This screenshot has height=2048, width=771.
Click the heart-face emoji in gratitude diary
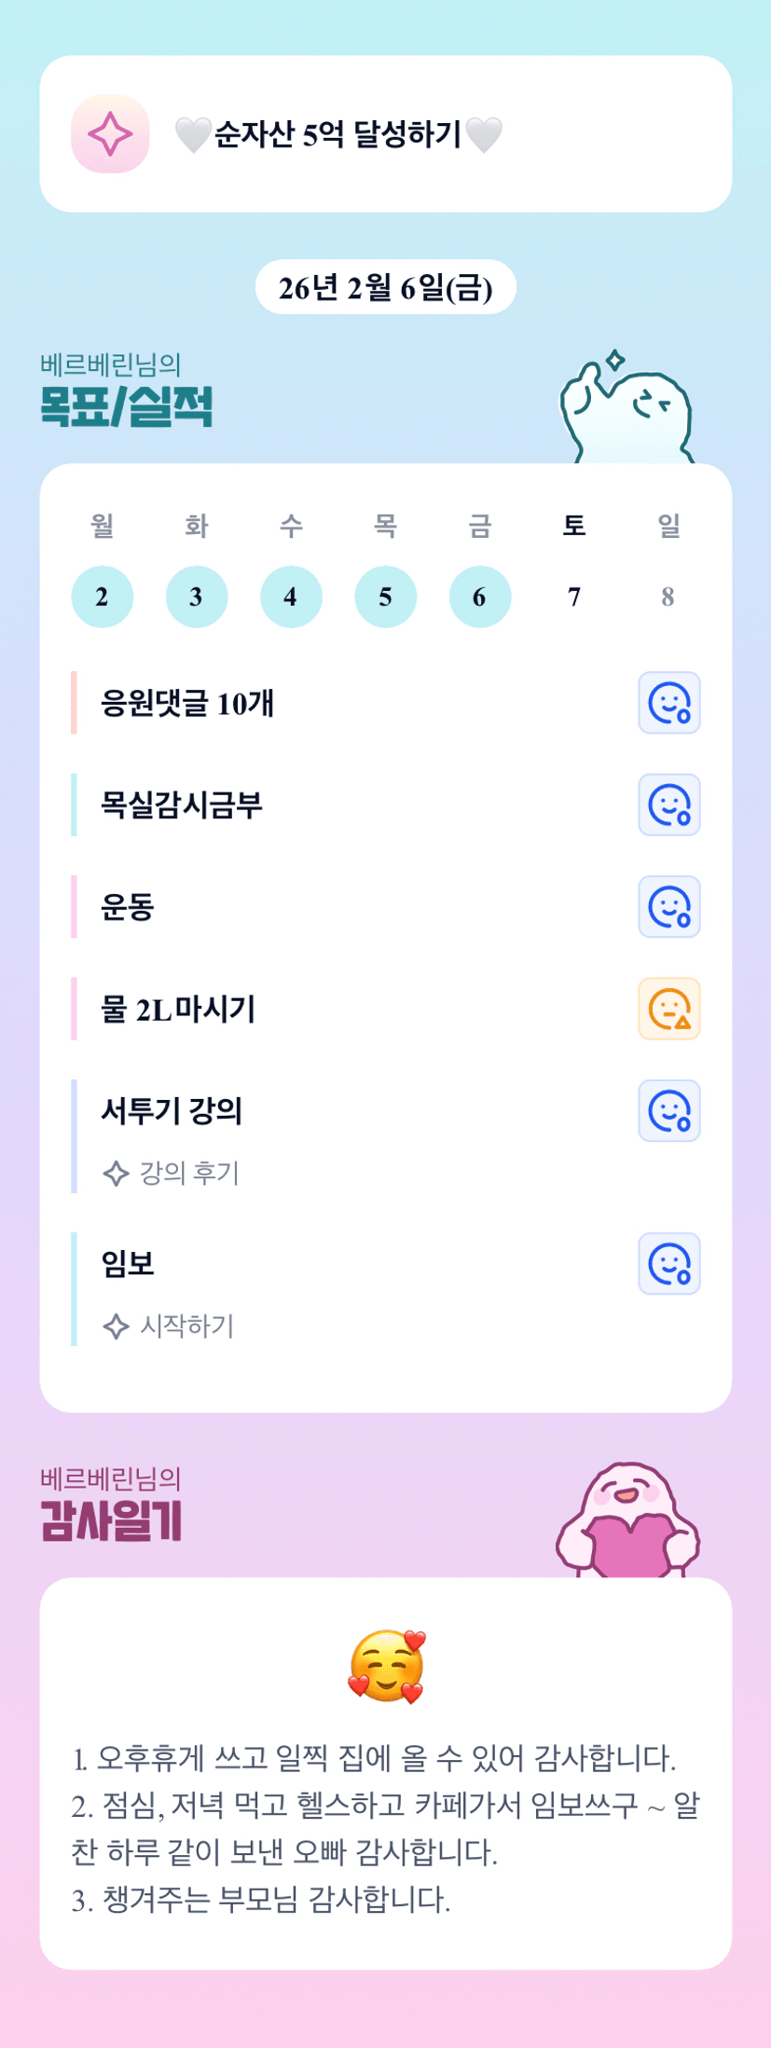click(386, 1667)
